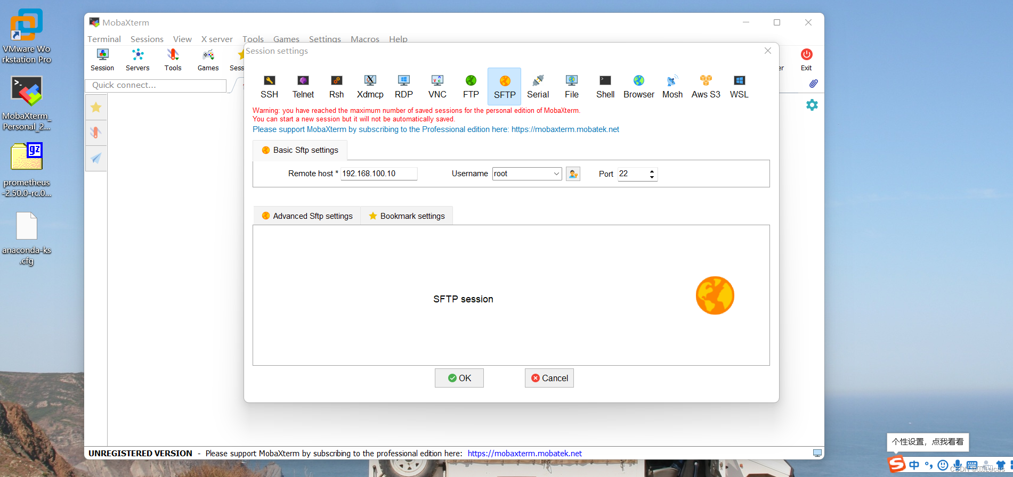
Task: Pick the Shell session type
Action: [605, 87]
